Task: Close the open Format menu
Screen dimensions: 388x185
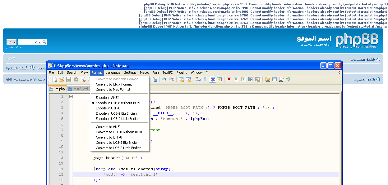Action: coord(97,73)
